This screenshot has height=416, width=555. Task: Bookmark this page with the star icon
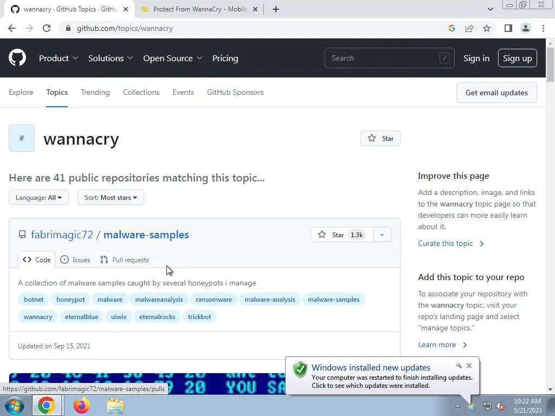[x=487, y=28]
